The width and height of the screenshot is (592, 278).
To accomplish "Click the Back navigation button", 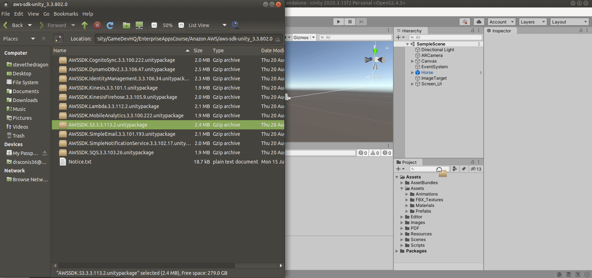I will click(14, 25).
